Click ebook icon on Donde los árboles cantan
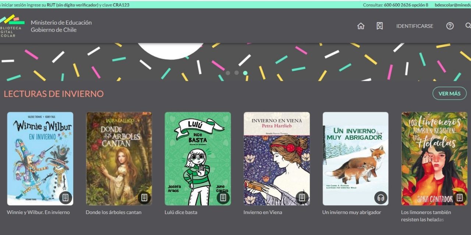The image size is (471, 235). point(144,198)
